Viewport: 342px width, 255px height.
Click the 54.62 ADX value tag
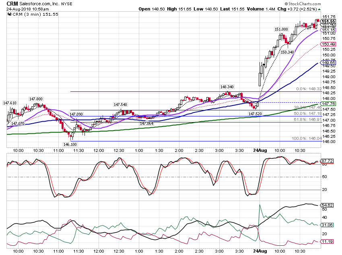[327, 205]
